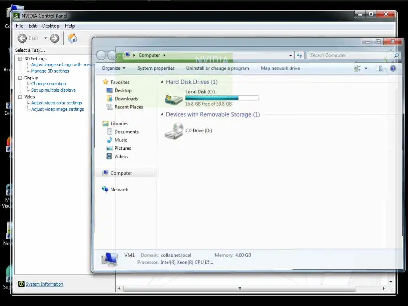Select the CD Drive (D:) icon
This screenshot has width=408, height=306.
(174, 131)
